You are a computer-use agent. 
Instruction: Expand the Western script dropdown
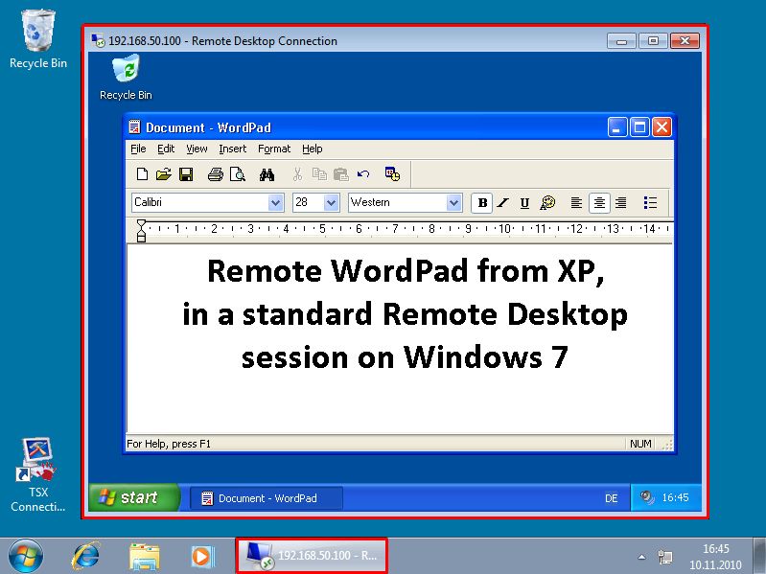(453, 203)
